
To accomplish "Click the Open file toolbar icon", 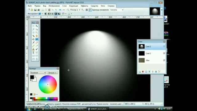I will (x=32, y=10).
